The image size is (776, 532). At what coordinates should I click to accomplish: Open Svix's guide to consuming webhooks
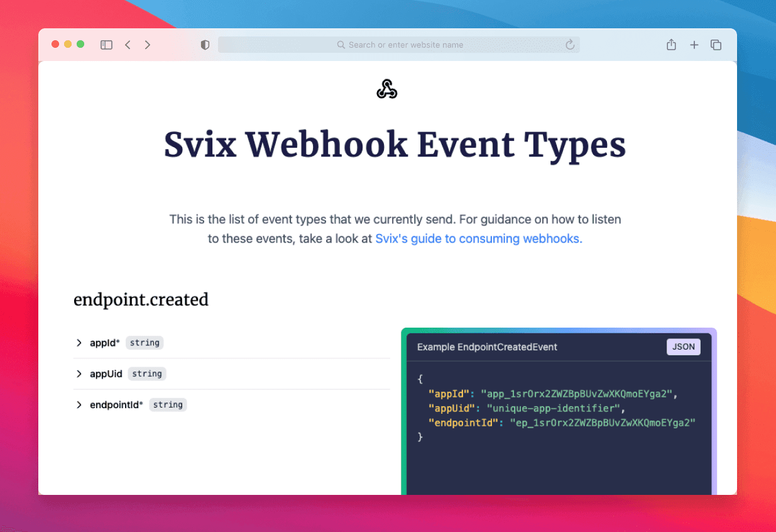tap(478, 238)
